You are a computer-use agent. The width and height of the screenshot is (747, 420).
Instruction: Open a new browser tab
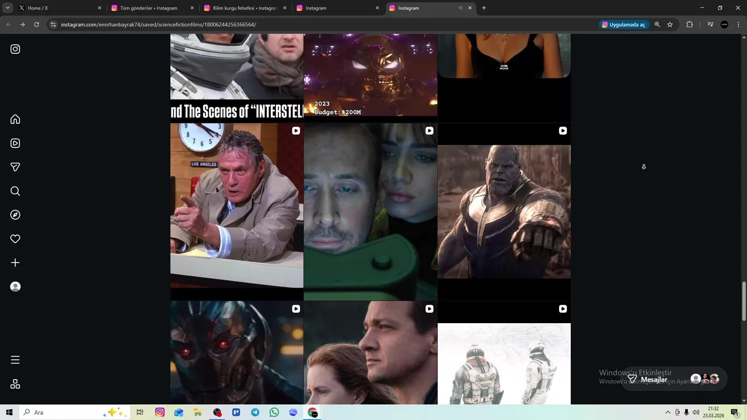[x=484, y=8]
